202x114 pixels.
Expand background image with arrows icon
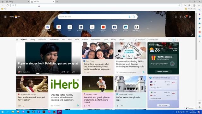tap(192, 35)
